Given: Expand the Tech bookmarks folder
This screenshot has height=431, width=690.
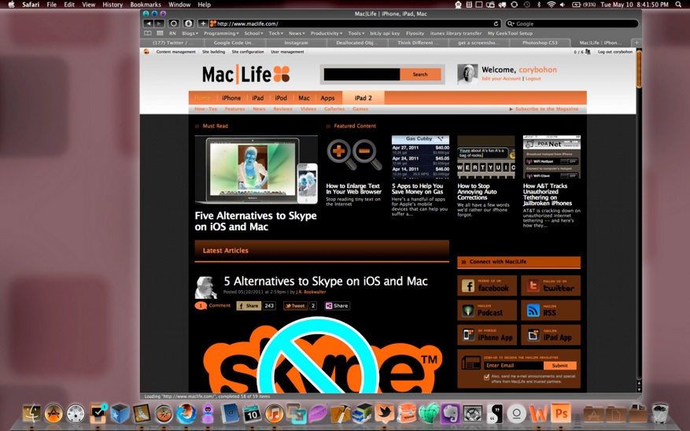Looking at the screenshot, I should click(276, 33).
